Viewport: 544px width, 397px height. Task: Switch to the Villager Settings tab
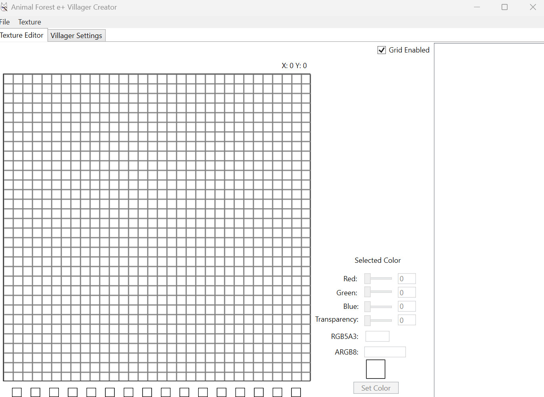(x=76, y=36)
